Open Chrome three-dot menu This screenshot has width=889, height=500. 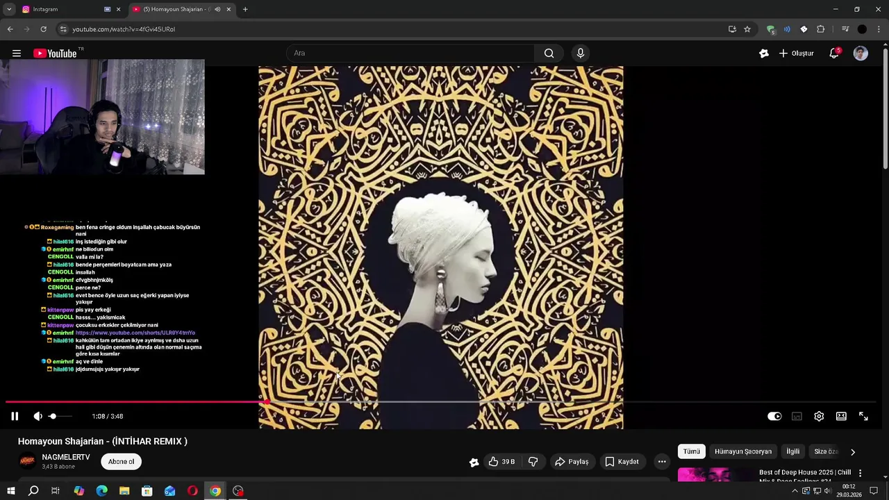879,29
